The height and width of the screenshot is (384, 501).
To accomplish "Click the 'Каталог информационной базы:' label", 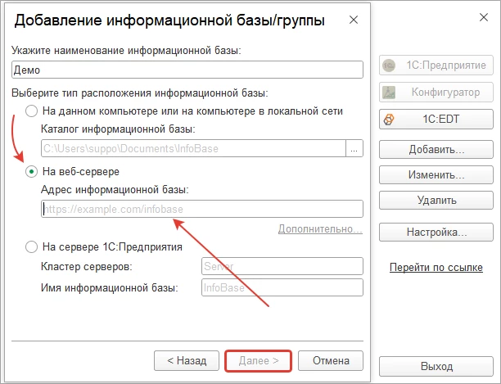I will click(x=118, y=129).
